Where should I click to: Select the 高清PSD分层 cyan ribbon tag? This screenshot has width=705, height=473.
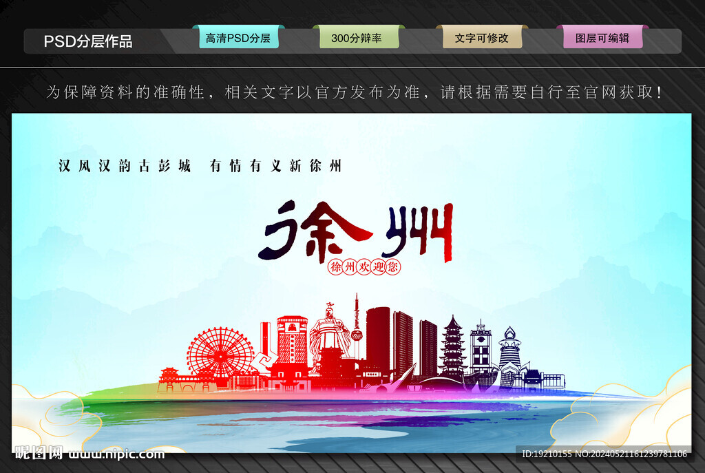coord(238,39)
